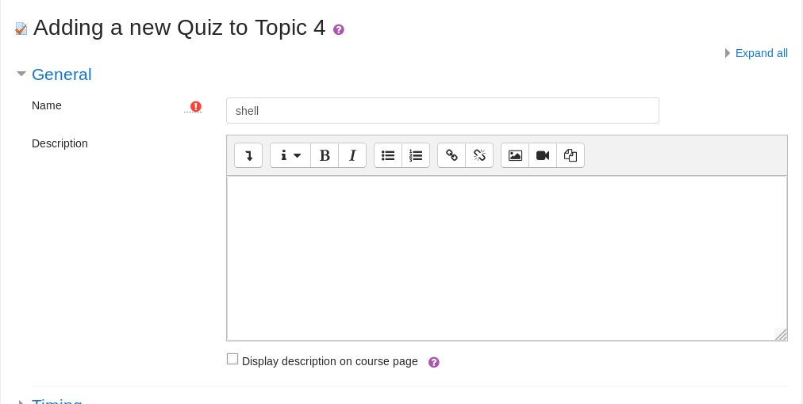
Task: Enable Display description on course page
Action: (x=232, y=359)
